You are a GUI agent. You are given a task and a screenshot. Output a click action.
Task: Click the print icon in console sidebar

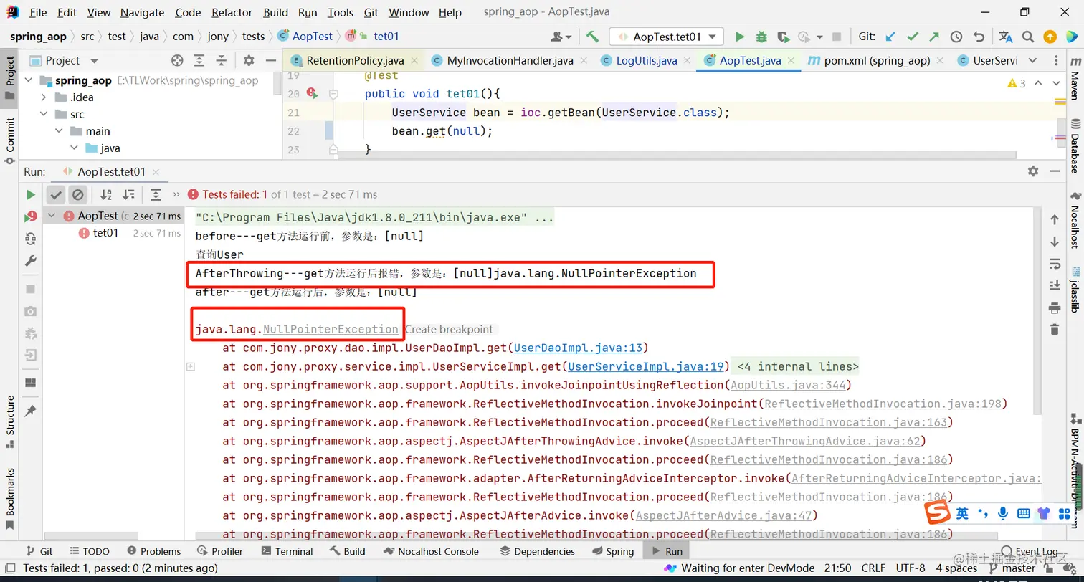point(1054,307)
